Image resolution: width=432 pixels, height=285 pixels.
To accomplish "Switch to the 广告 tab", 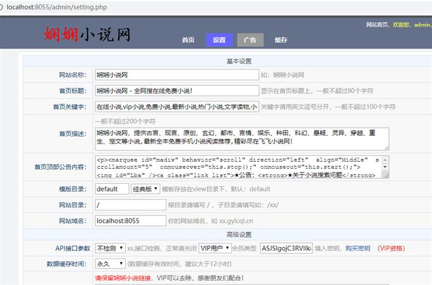I will click(250, 40).
